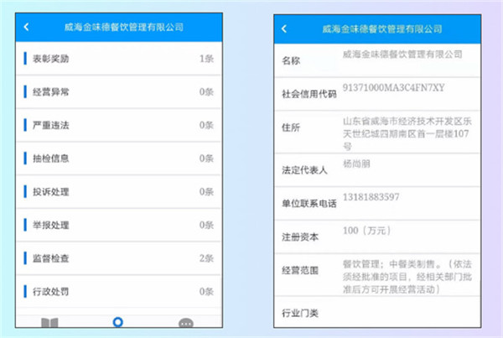Open the book icon in bottom navigation

(x=49, y=323)
